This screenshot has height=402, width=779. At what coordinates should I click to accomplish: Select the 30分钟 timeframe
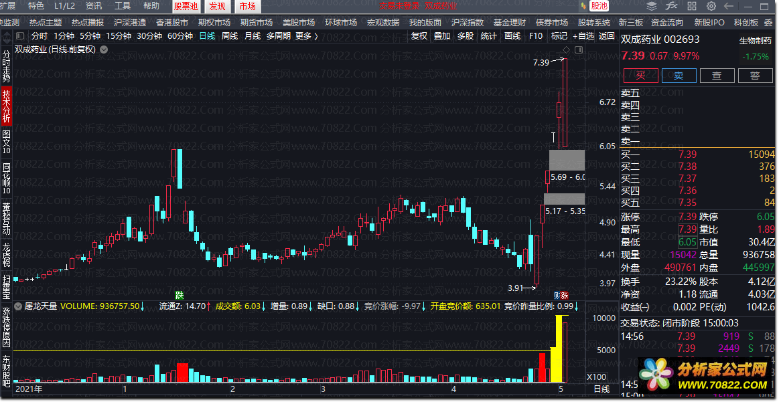click(149, 36)
